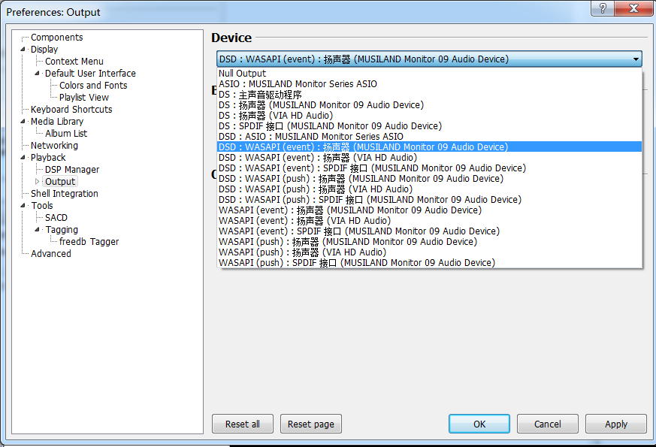Collapse the Media Library node
The image size is (656, 447).
pyautogui.click(x=23, y=122)
